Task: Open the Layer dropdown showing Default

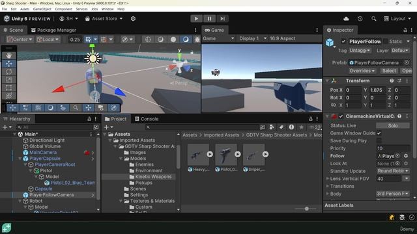Action: pyautogui.click(x=400, y=51)
